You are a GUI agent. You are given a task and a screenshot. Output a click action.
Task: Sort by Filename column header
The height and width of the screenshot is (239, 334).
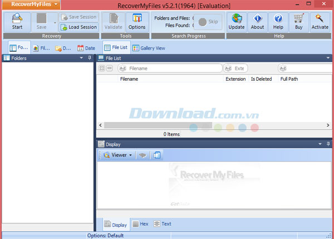pyautogui.click(x=129, y=79)
